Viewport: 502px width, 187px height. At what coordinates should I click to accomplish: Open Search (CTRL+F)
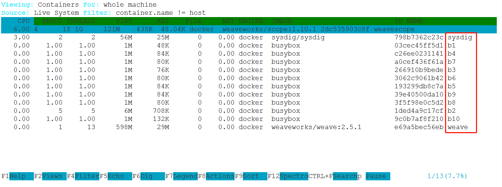coord(345,176)
